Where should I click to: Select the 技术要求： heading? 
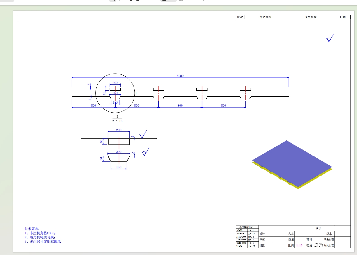click(32, 229)
